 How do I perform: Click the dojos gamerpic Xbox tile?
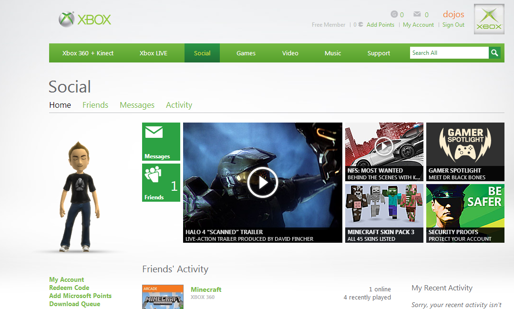click(489, 19)
